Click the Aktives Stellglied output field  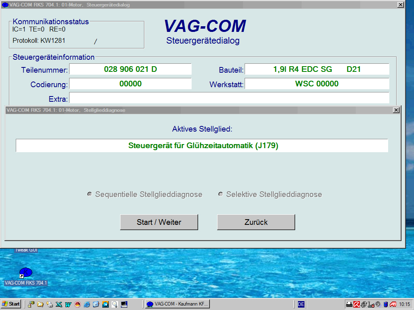(x=202, y=145)
